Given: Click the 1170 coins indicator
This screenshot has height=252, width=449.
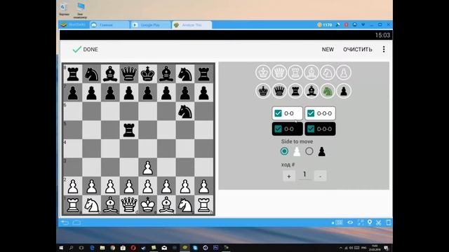Looking at the screenshot, I should pyautogui.click(x=324, y=25).
